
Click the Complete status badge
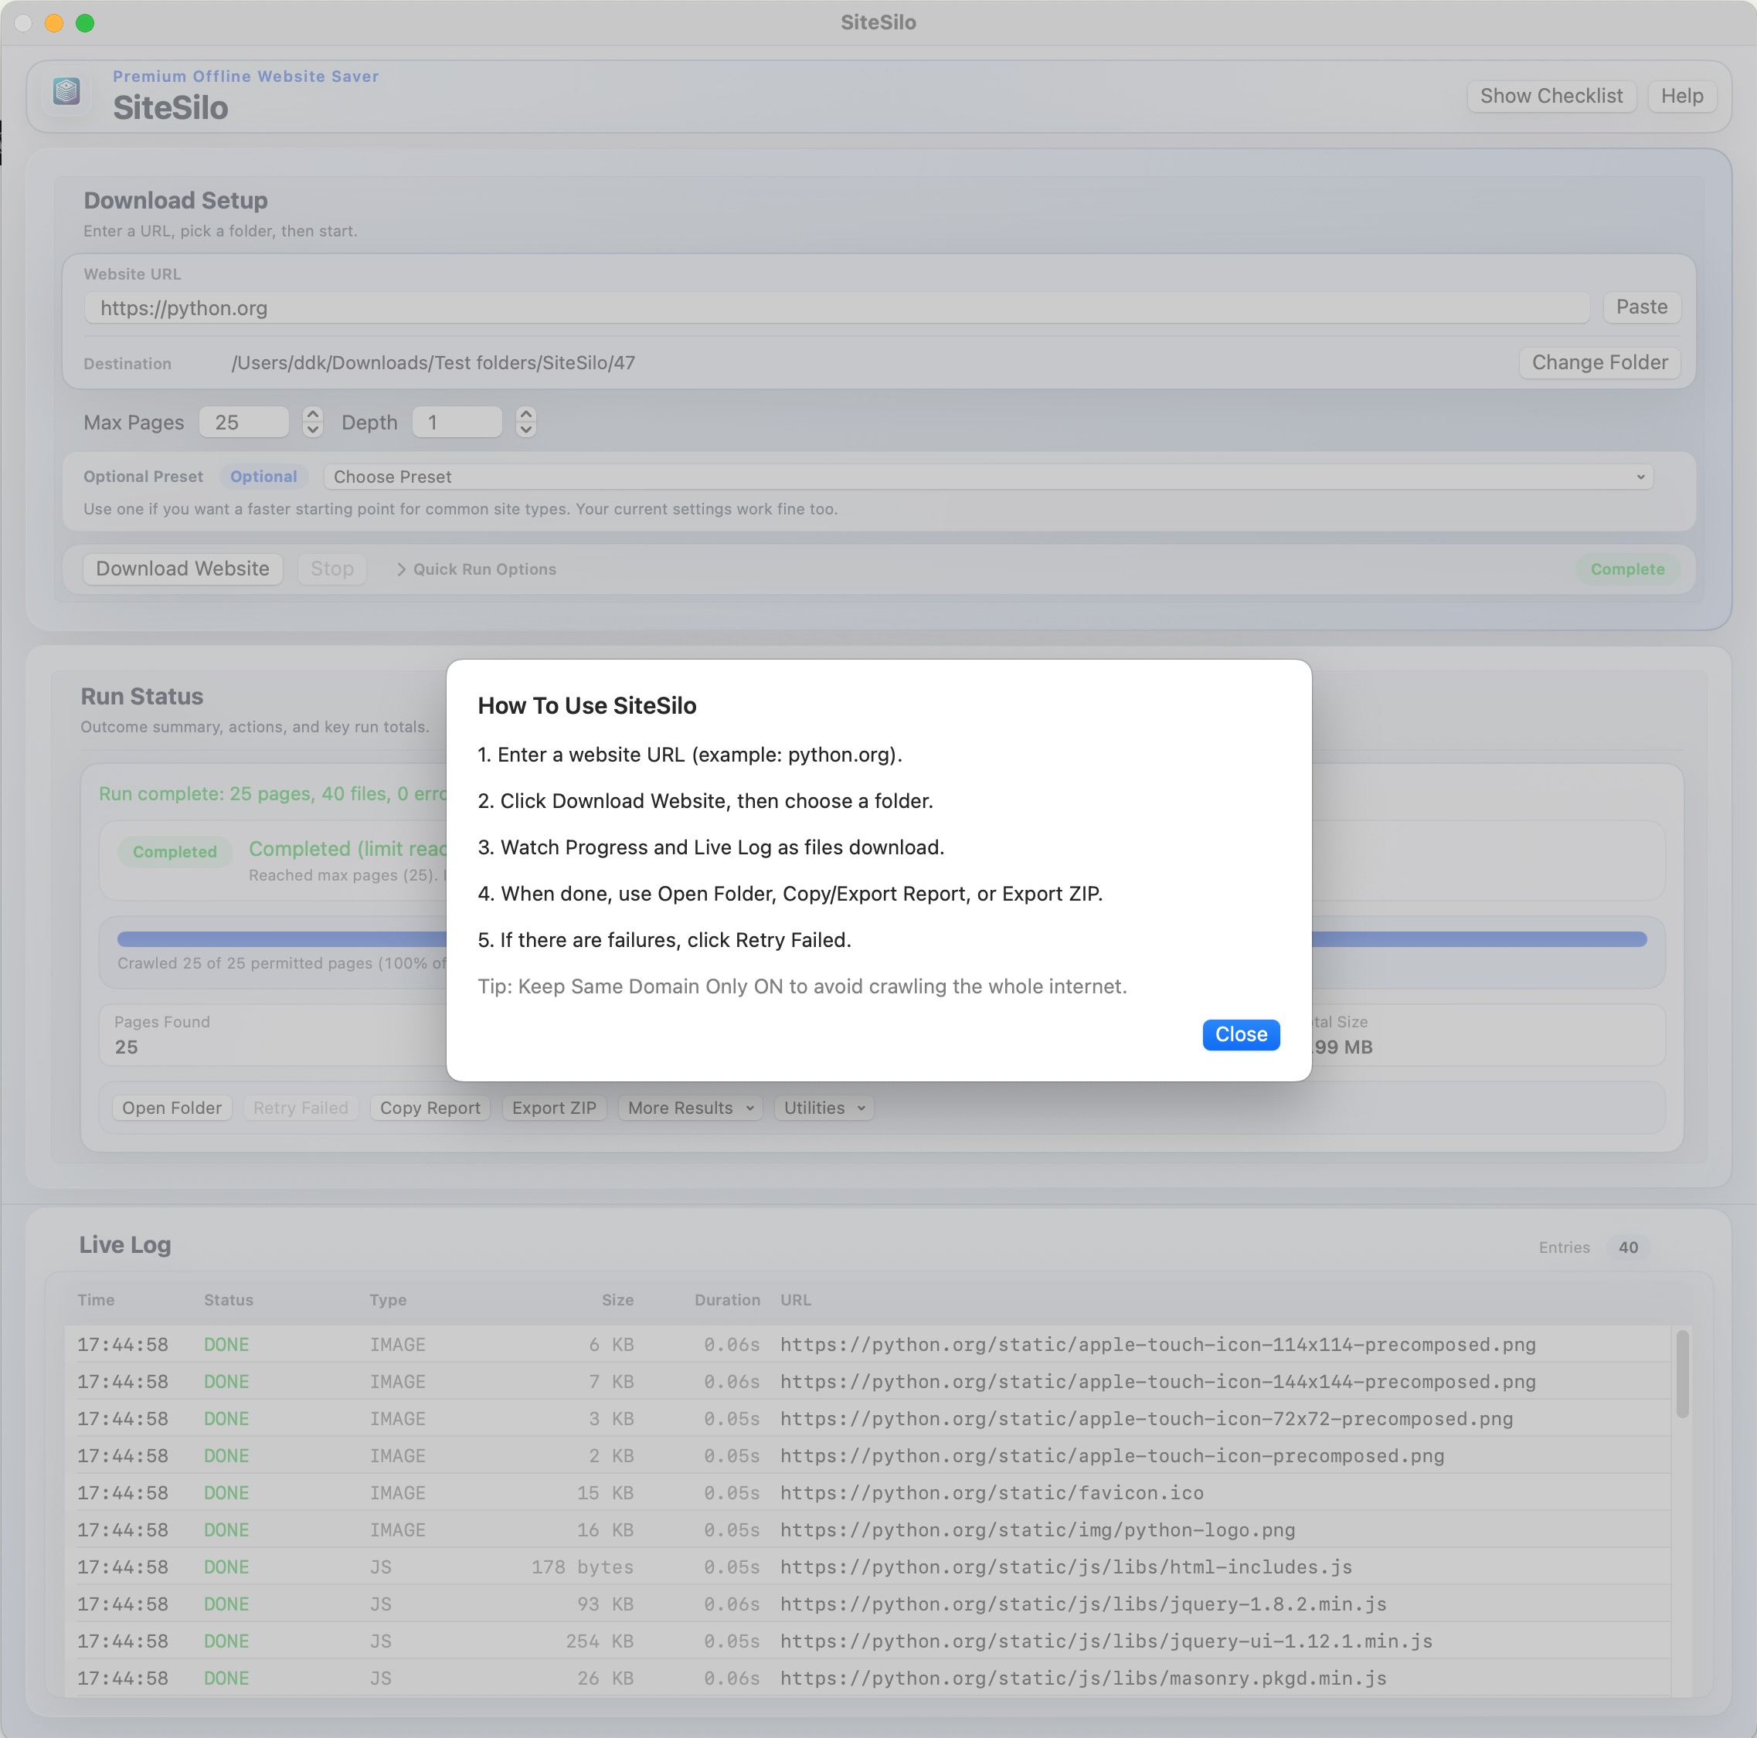pos(1627,570)
